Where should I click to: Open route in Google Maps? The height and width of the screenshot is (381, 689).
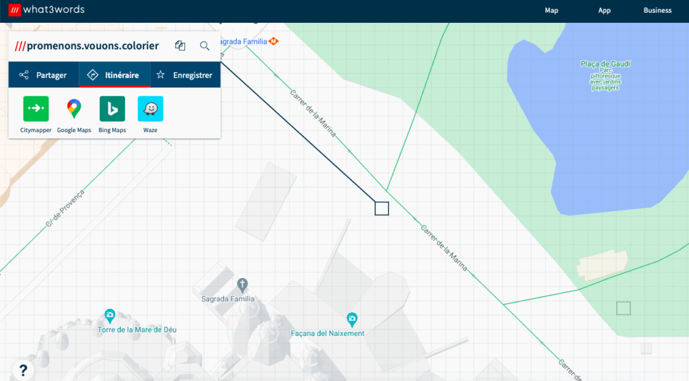(74, 109)
